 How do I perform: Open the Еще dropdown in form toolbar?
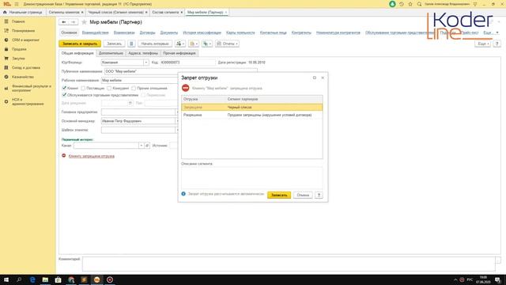483,44
